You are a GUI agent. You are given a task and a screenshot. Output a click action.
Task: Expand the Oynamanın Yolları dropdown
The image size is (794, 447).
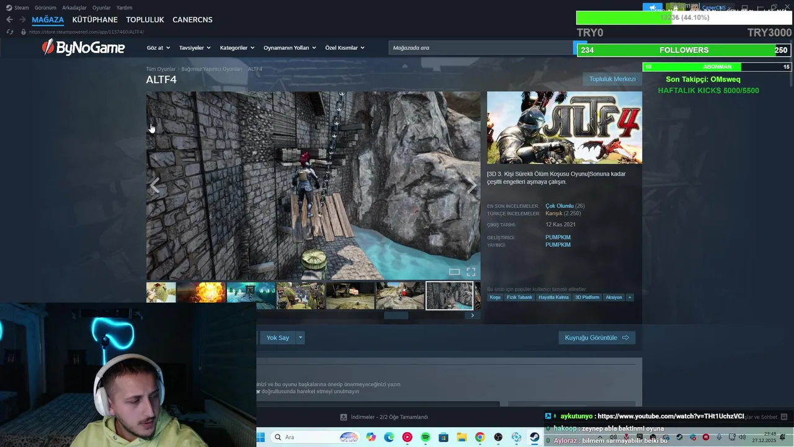(x=290, y=48)
